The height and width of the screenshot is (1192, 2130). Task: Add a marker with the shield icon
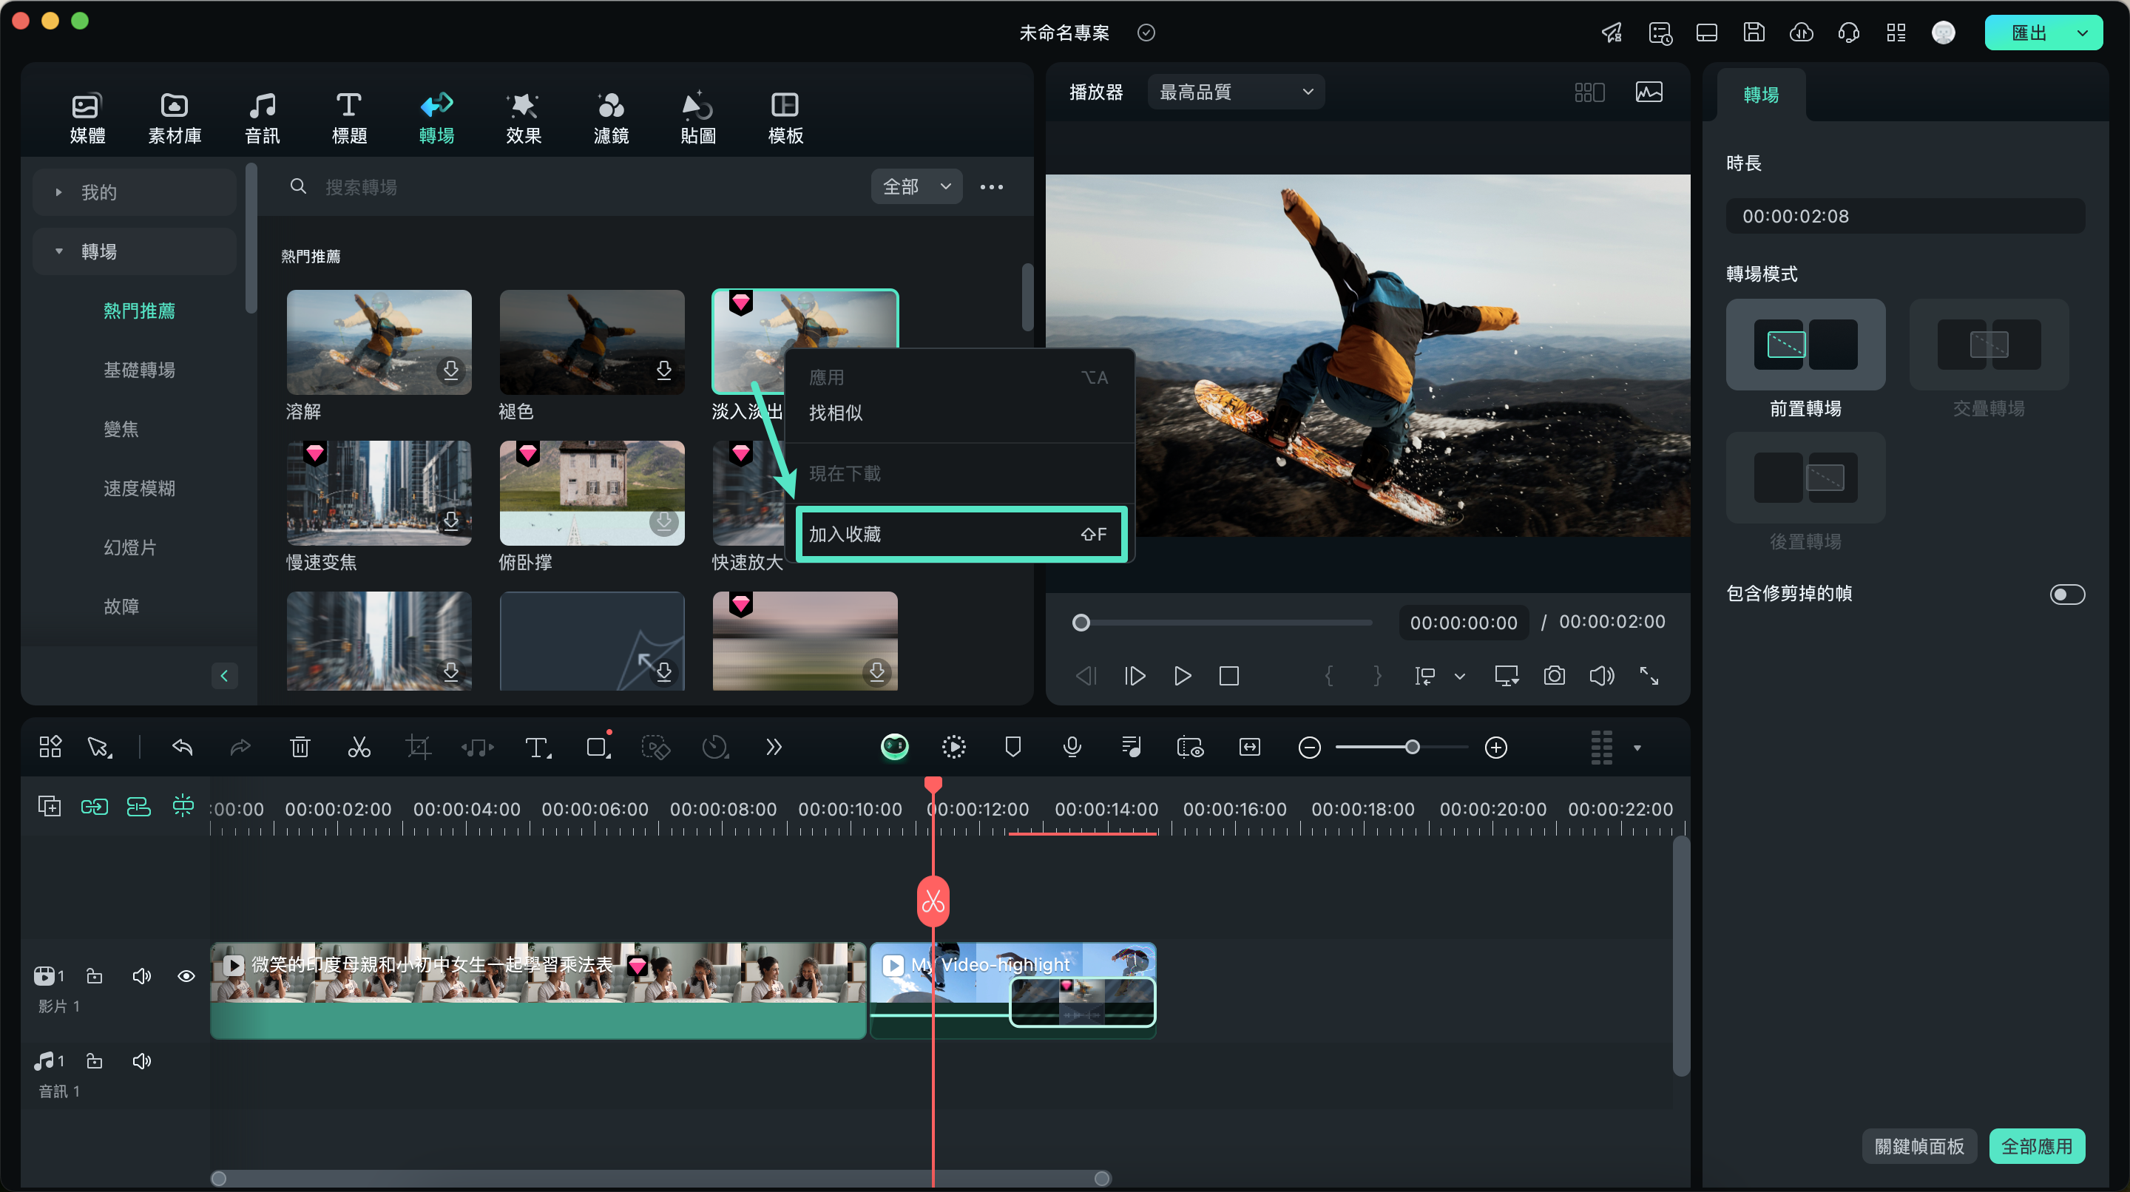pos(1013,748)
